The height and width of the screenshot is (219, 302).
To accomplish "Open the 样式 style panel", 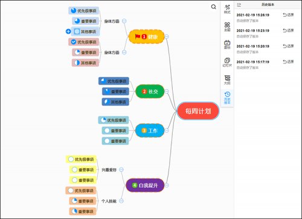I will (227, 9).
